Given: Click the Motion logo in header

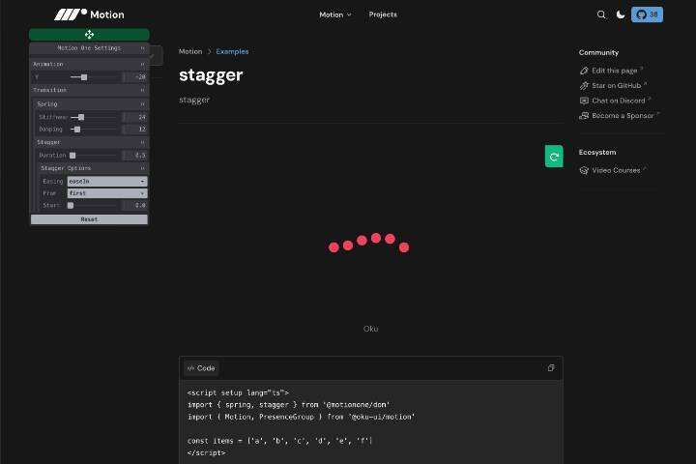Looking at the screenshot, I should point(89,14).
